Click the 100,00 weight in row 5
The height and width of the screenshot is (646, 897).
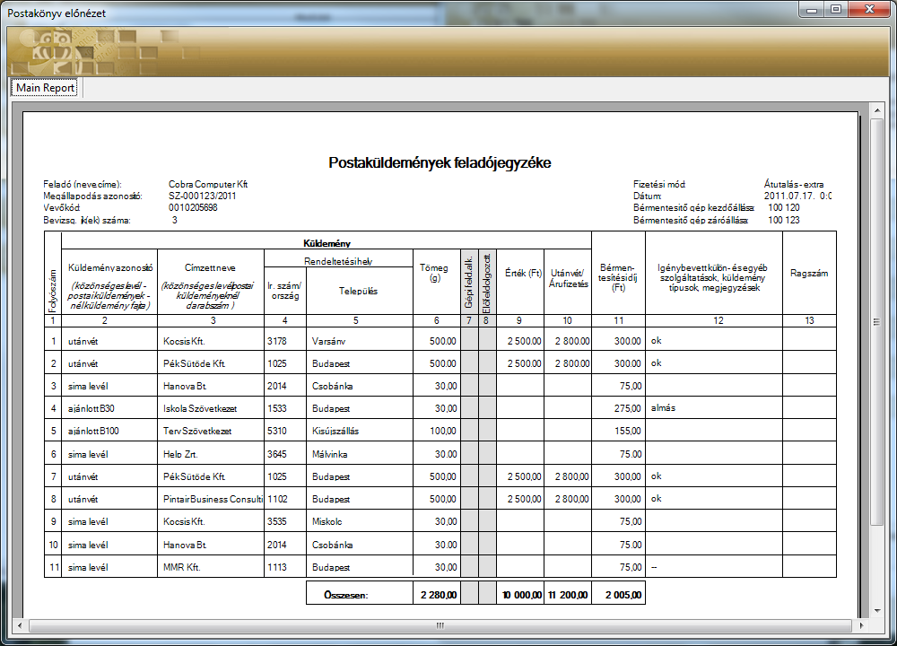click(x=443, y=431)
